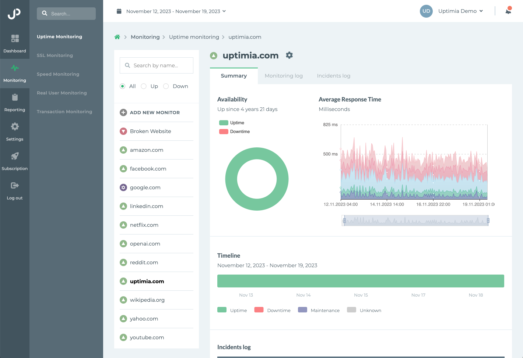Screen dimensions: 523x358
Task: Select the Monitoring icon in the left sidebar
Action: pyautogui.click(x=15, y=73)
